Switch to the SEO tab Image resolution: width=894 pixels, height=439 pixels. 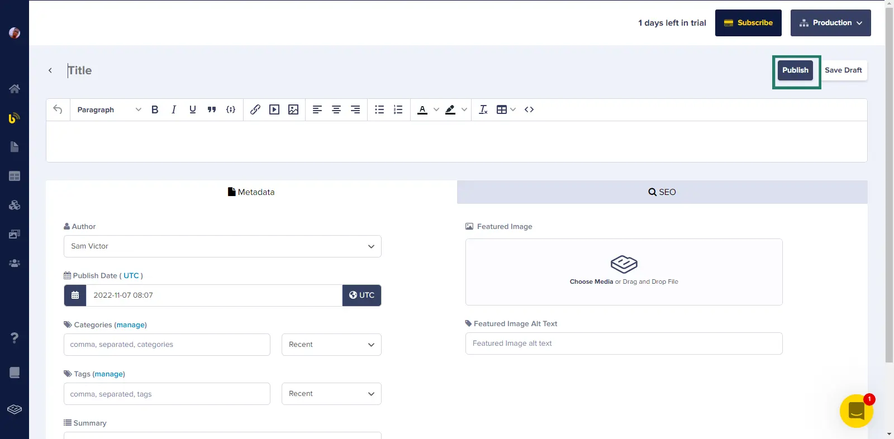click(662, 192)
